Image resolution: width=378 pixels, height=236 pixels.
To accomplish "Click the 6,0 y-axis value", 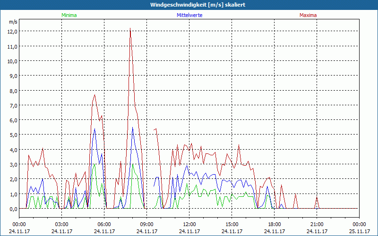I will tap(14, 120).
